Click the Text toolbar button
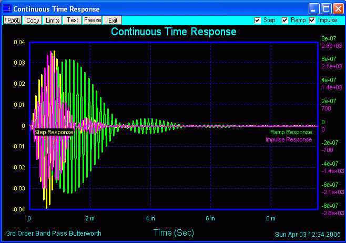Screen dimensions: 346x243 pyautogui.click(x=72, y=20)
